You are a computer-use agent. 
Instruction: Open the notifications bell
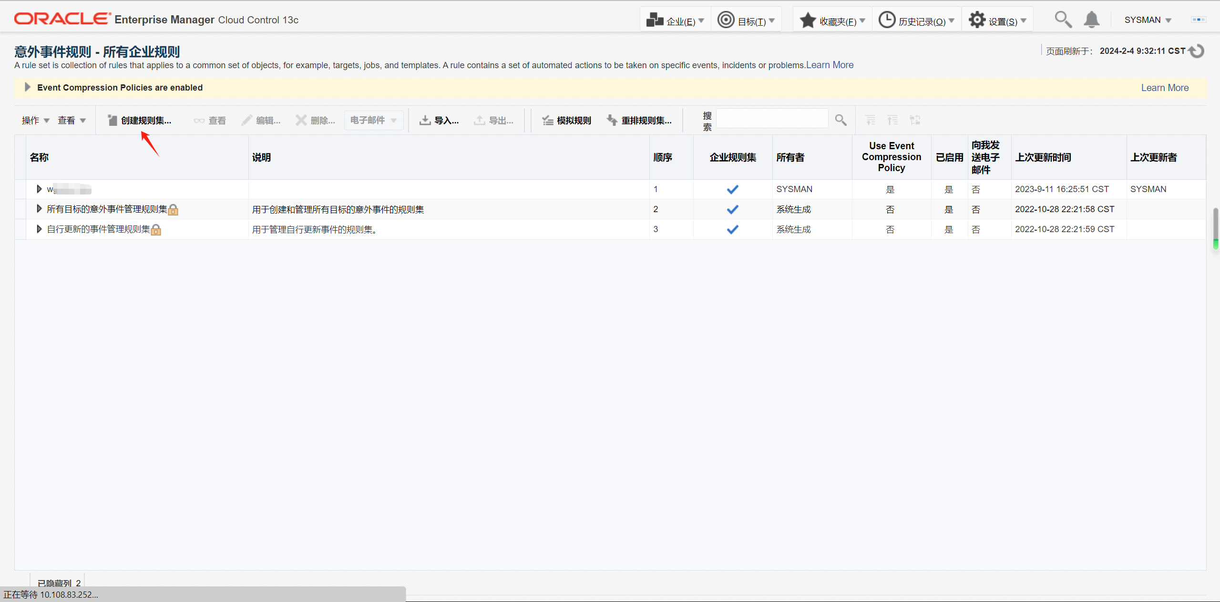(x=1091, y=20)
